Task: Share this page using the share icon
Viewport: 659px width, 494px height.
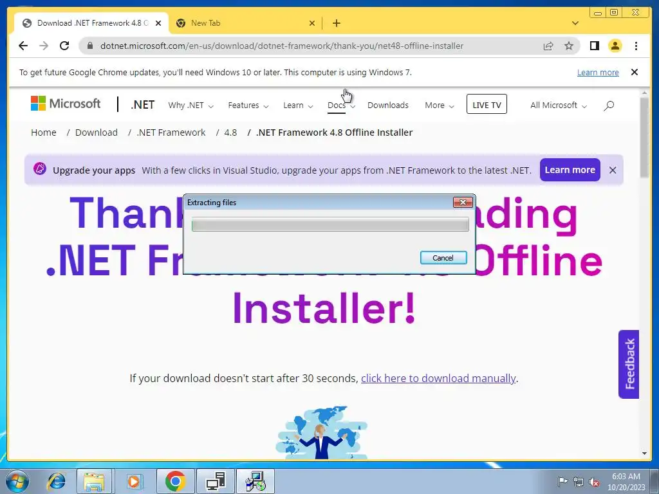Action: [x=548, y=46]
